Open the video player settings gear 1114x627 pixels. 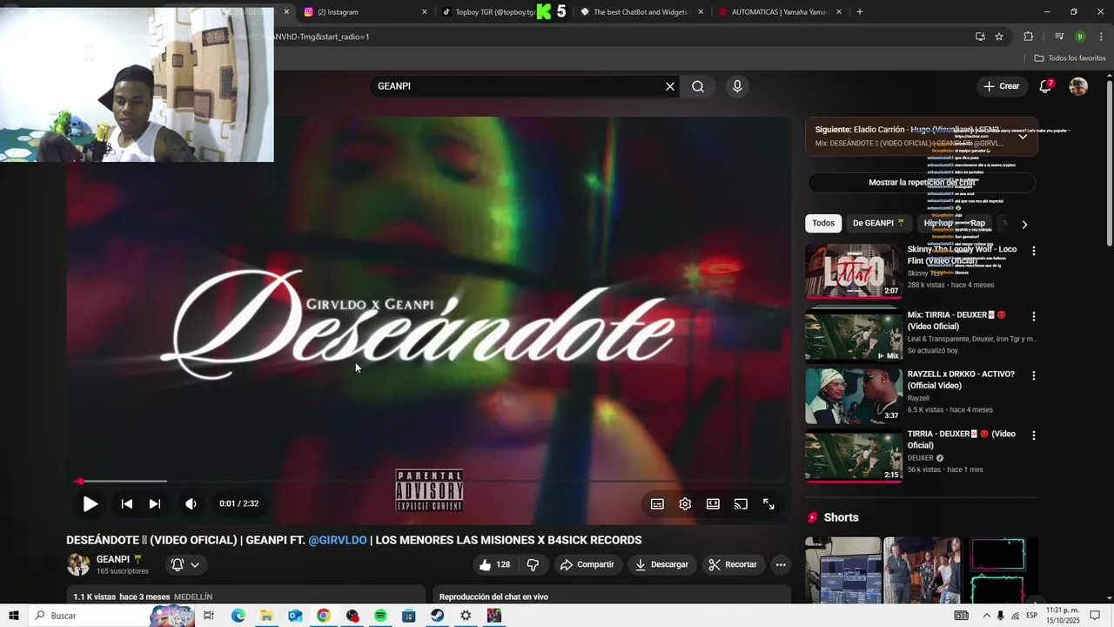click(685, 504)
